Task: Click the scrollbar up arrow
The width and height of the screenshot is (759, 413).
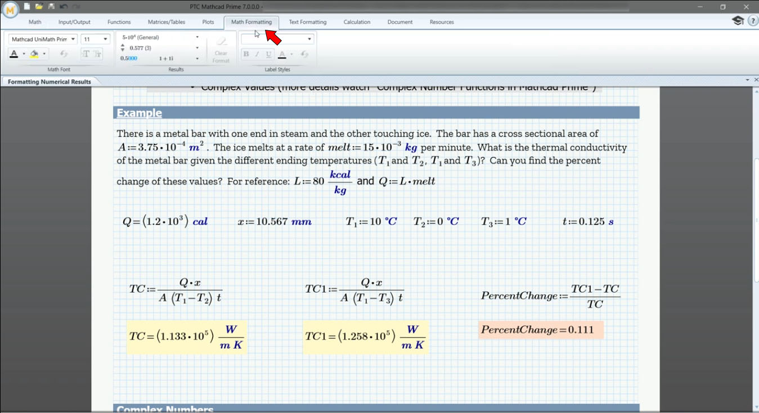Action: click(756, 92)
